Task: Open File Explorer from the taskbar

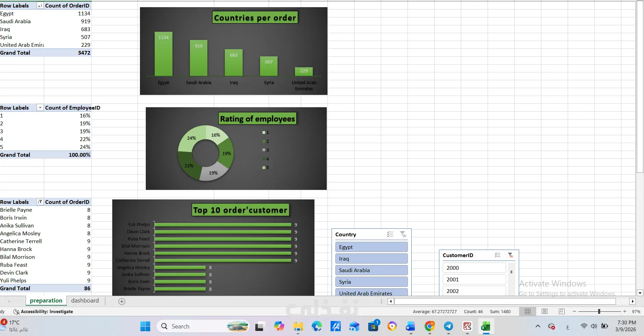Action: pyautogui.click(x=298, y=326)
